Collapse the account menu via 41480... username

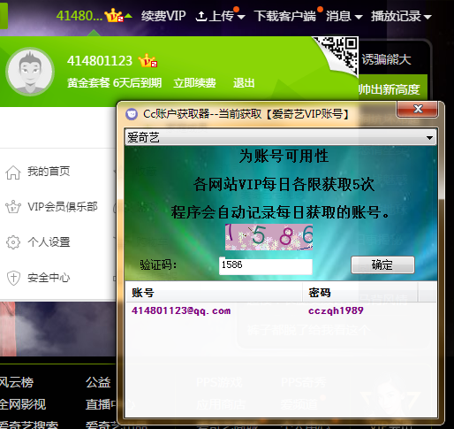point(79,16)
